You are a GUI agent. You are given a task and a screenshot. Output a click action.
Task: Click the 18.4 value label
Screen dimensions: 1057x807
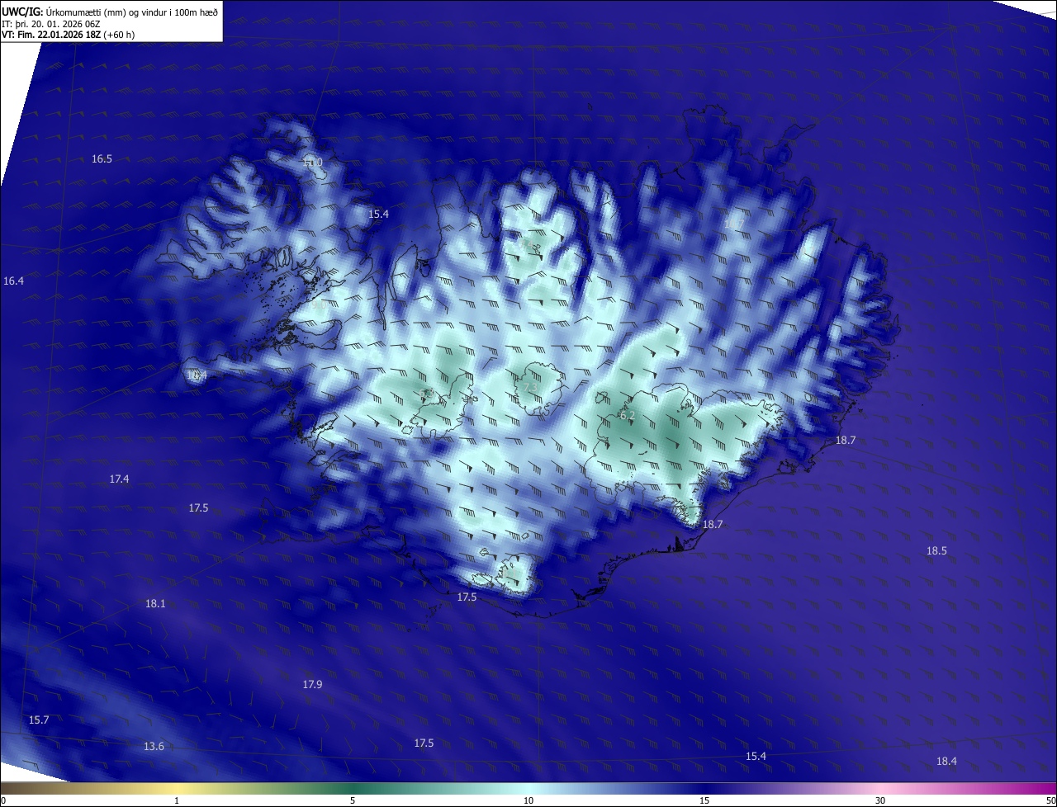tap(946, 761)
